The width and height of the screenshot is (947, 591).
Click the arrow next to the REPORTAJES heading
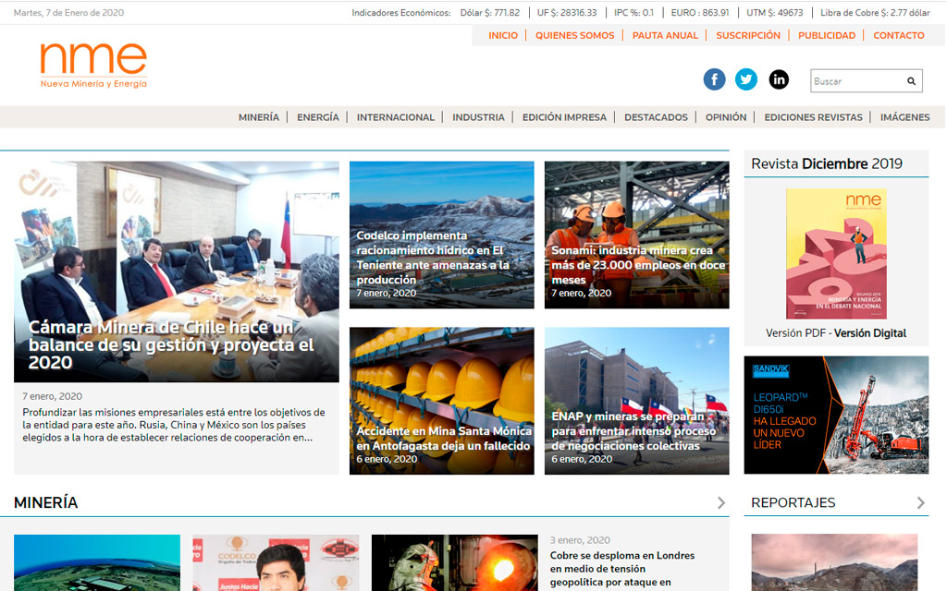920,502
